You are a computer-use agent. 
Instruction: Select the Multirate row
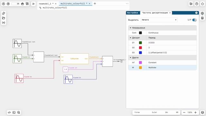[x=162, y=67]
